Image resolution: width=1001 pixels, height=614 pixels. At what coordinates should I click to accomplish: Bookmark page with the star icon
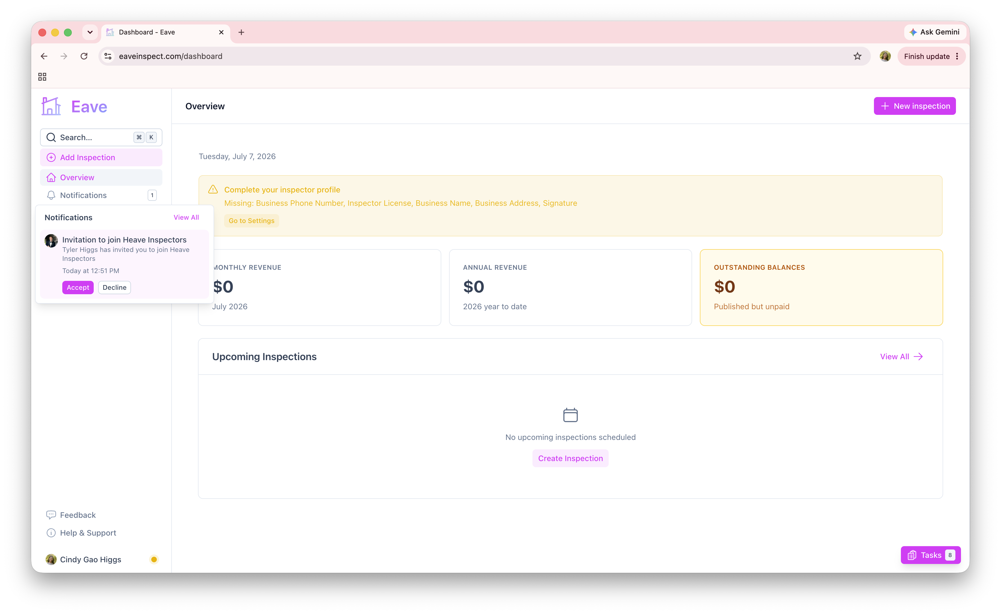click(x=857, y=56)
